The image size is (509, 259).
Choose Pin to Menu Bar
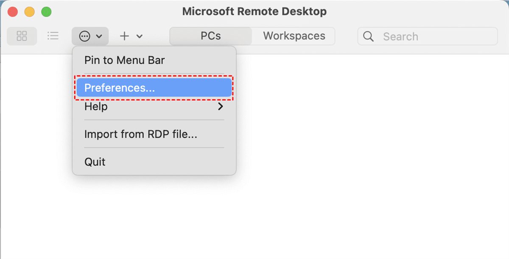pos(124,60)
